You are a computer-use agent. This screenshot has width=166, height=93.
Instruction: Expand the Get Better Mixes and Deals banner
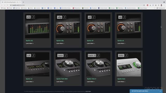tap(146, 91)
